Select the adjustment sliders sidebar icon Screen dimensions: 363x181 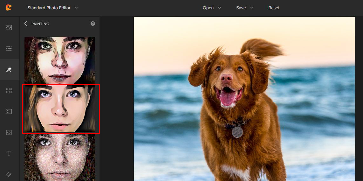[x=9, y=48]
